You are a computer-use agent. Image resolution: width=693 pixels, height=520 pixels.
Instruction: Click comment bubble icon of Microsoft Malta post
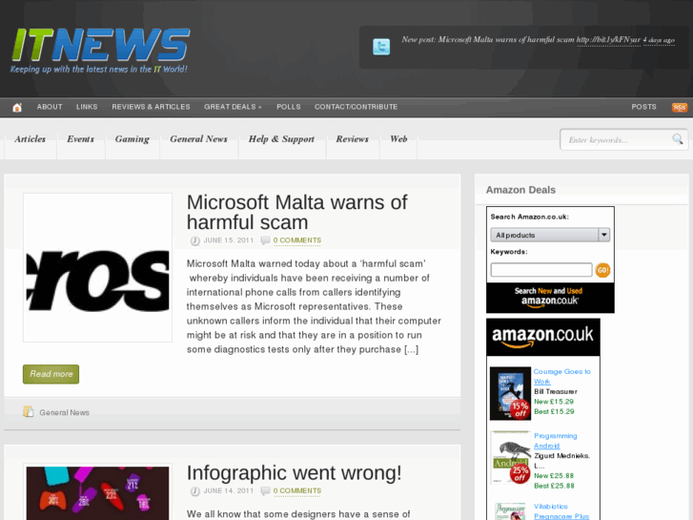[x=265, y=240]
